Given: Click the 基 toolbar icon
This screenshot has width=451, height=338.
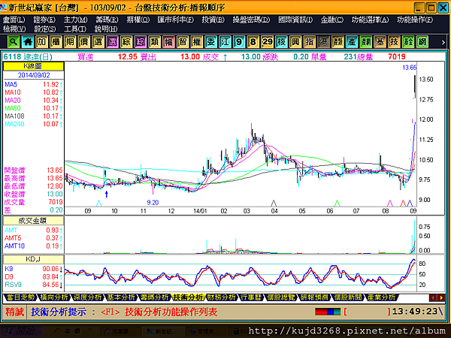Looking at the screenshot, I should pyautogui.click(x=380, y=42).
